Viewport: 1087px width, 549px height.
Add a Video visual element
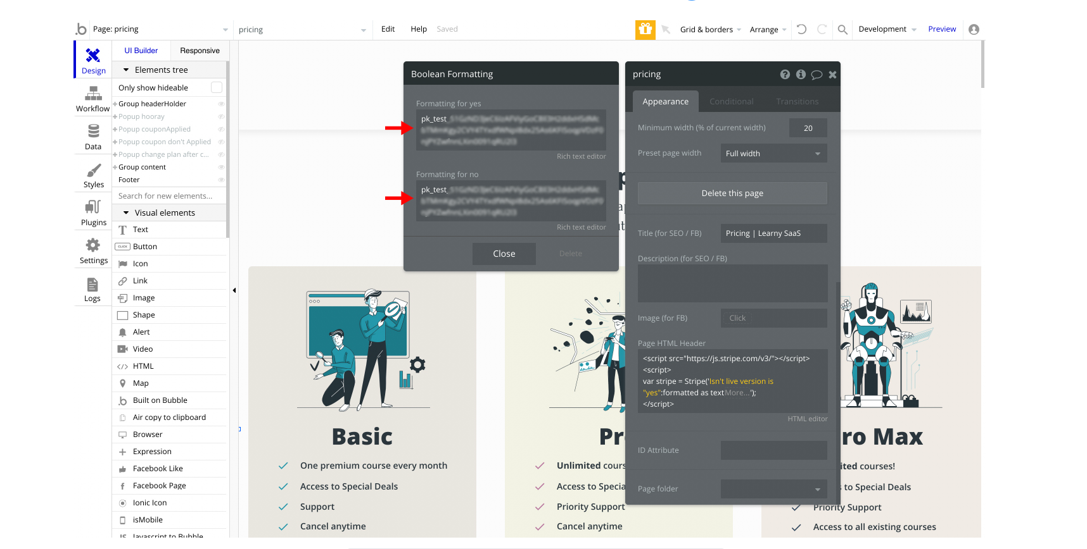coord(170,349)
